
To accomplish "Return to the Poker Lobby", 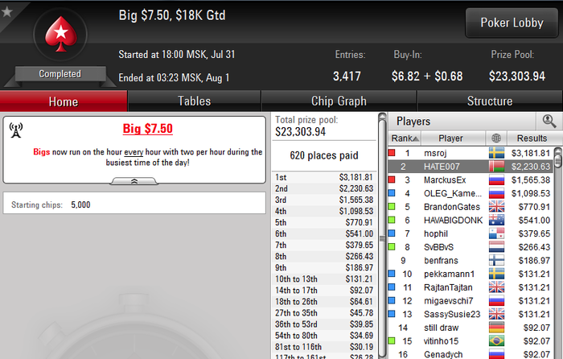I will point(512,23).
